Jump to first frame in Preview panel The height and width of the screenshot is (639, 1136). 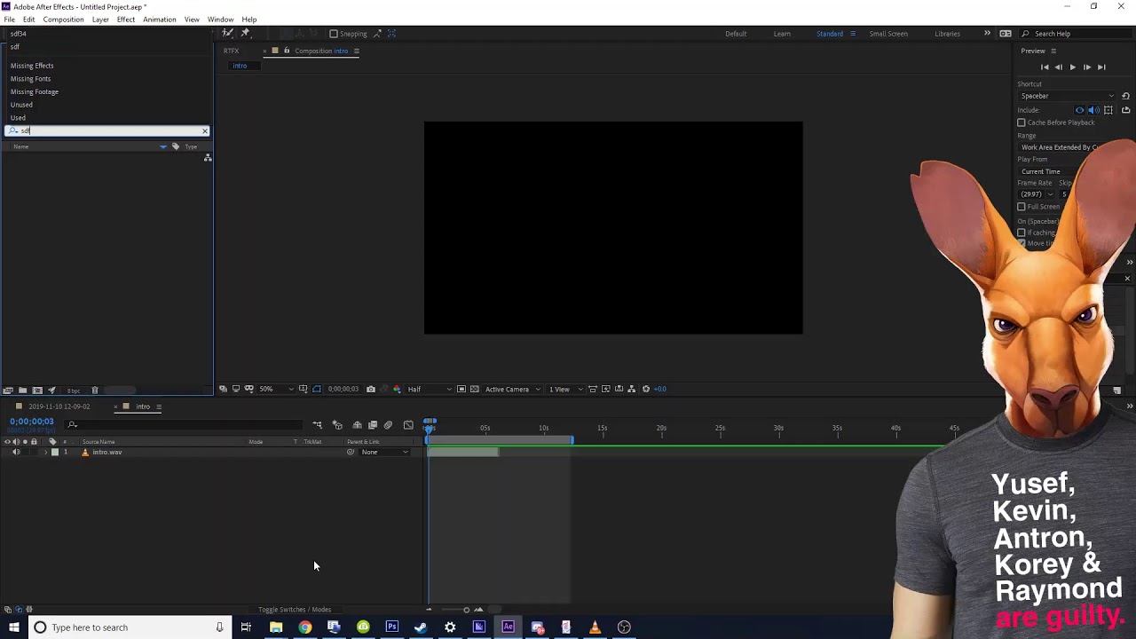pos(1045,67)
